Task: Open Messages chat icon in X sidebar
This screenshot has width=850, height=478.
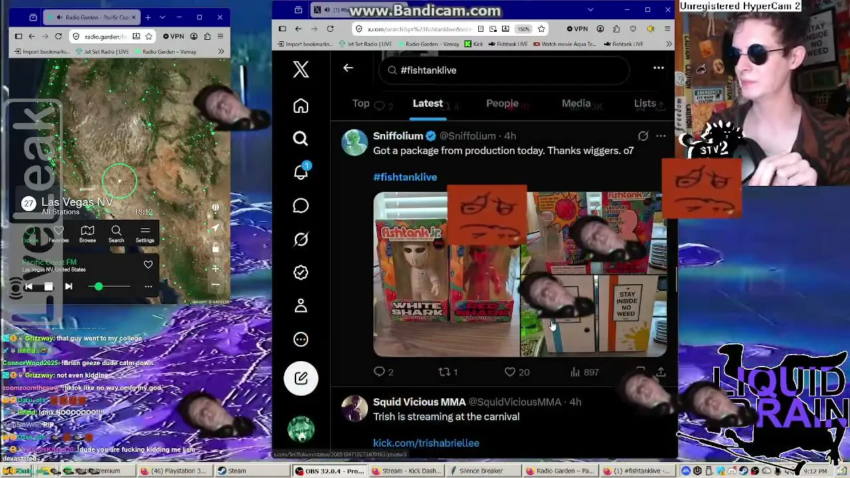Action: pos(301,206)
